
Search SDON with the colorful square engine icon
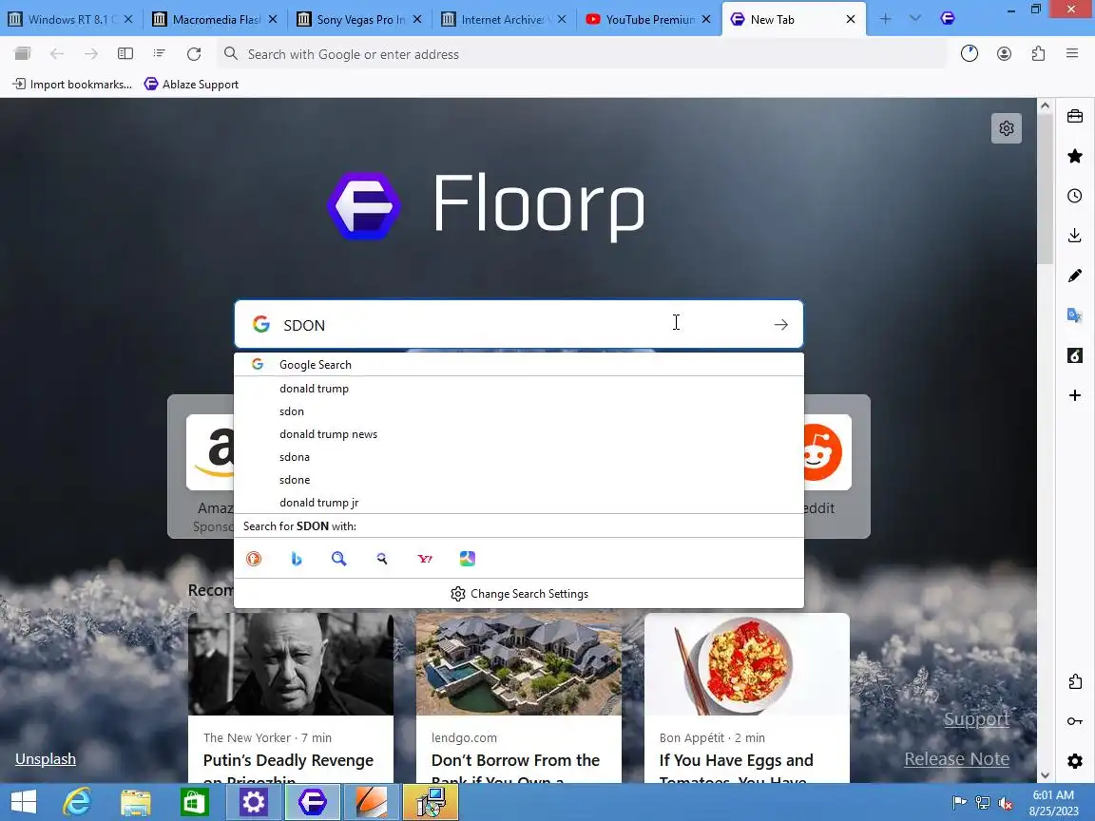(x=468, y=559)
